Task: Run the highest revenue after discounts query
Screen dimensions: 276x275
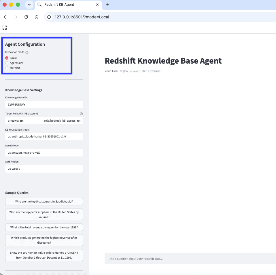Action: pyautogui.click(x=44, y=240)
